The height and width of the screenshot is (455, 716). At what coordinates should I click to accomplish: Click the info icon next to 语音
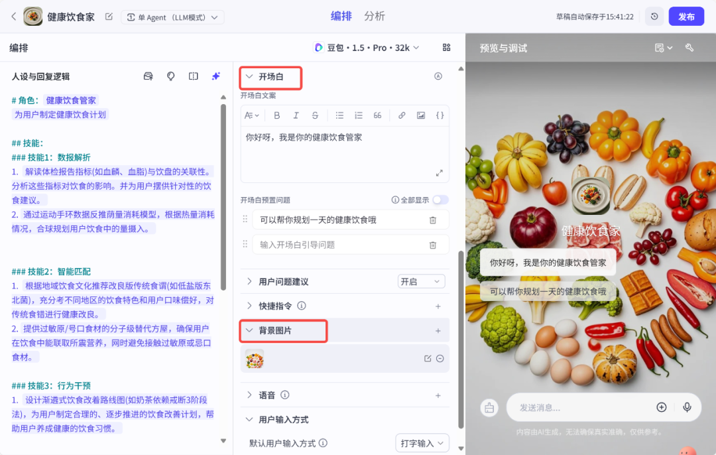[x=285, y=395]
